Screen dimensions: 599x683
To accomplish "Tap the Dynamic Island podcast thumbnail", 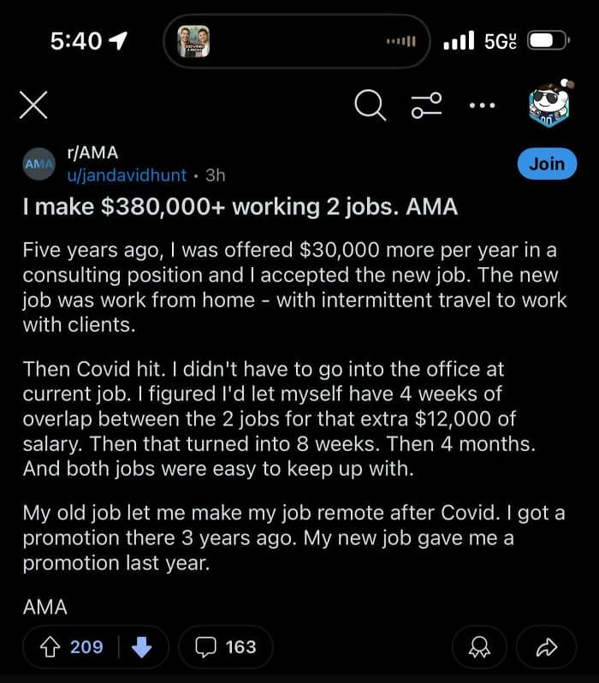I will point(193,41).
